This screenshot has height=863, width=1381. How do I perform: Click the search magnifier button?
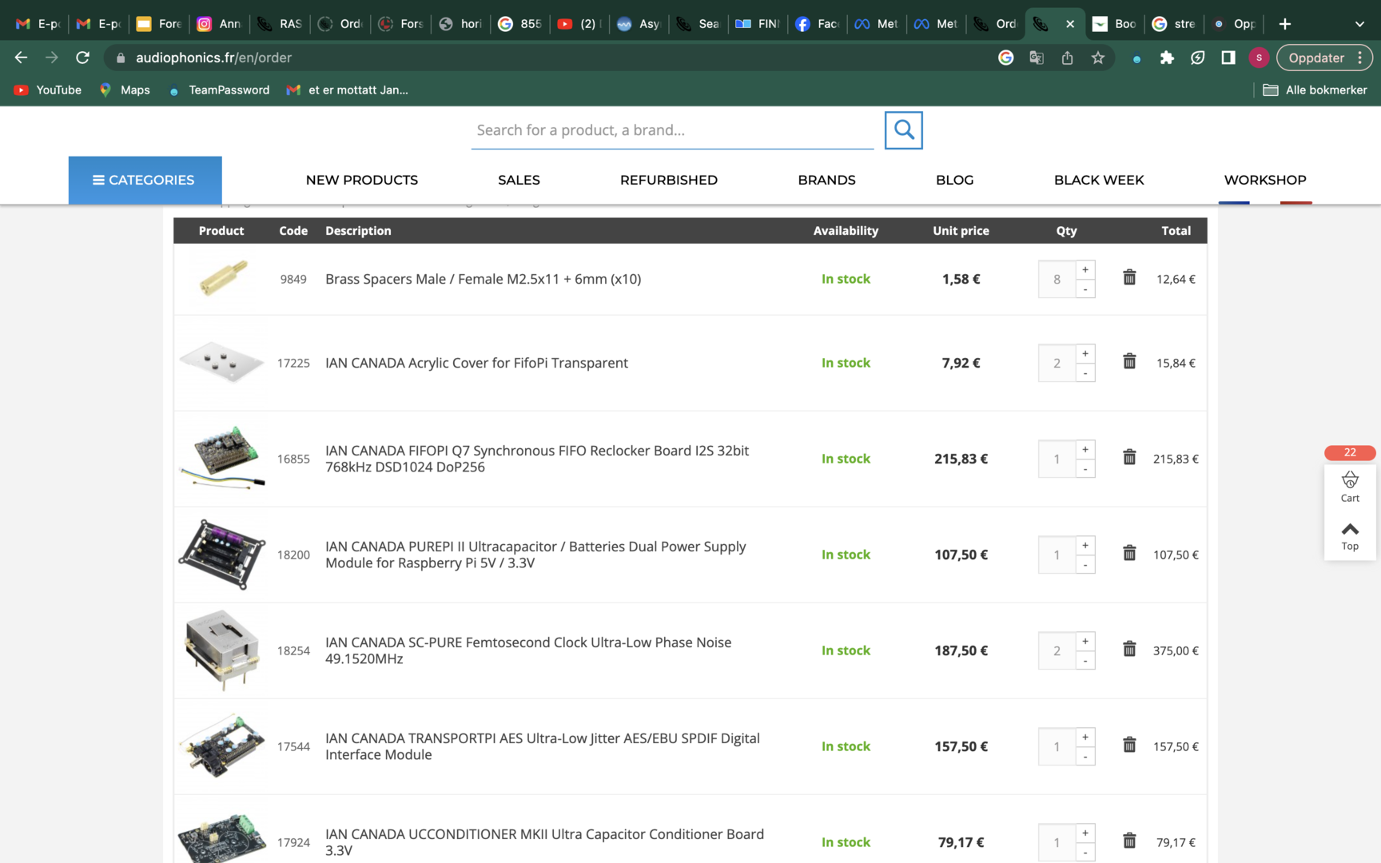click(903, 130)
